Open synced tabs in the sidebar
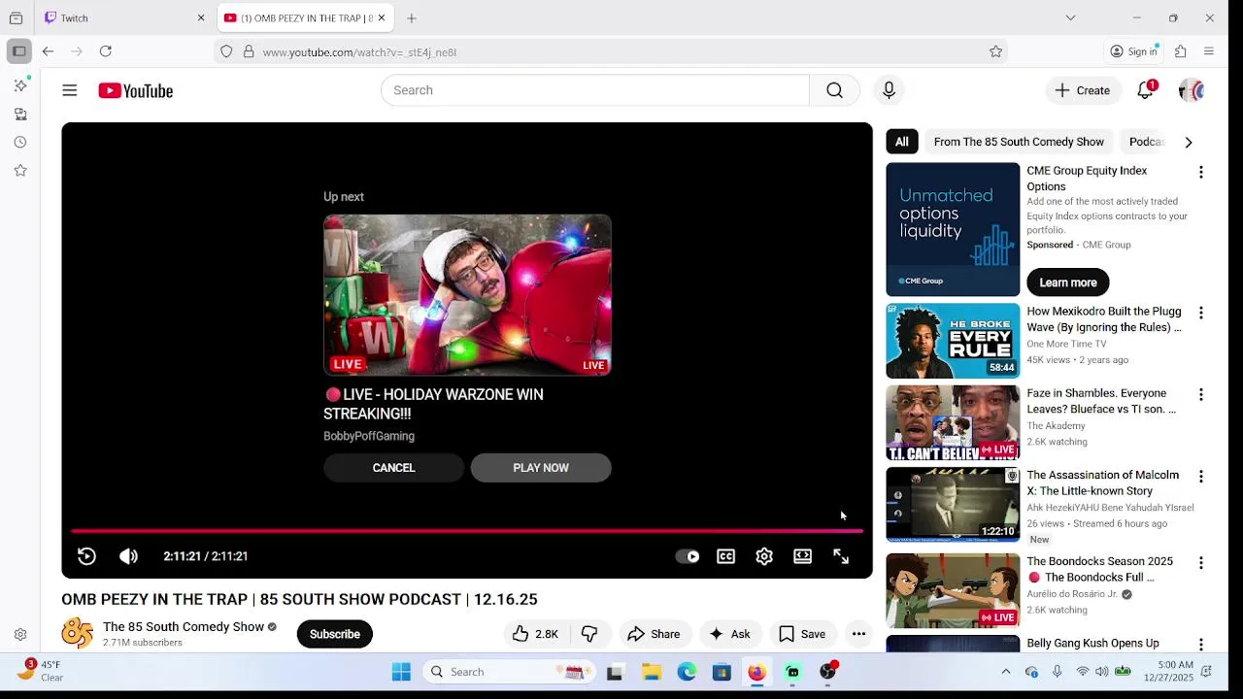 (20, 114)
